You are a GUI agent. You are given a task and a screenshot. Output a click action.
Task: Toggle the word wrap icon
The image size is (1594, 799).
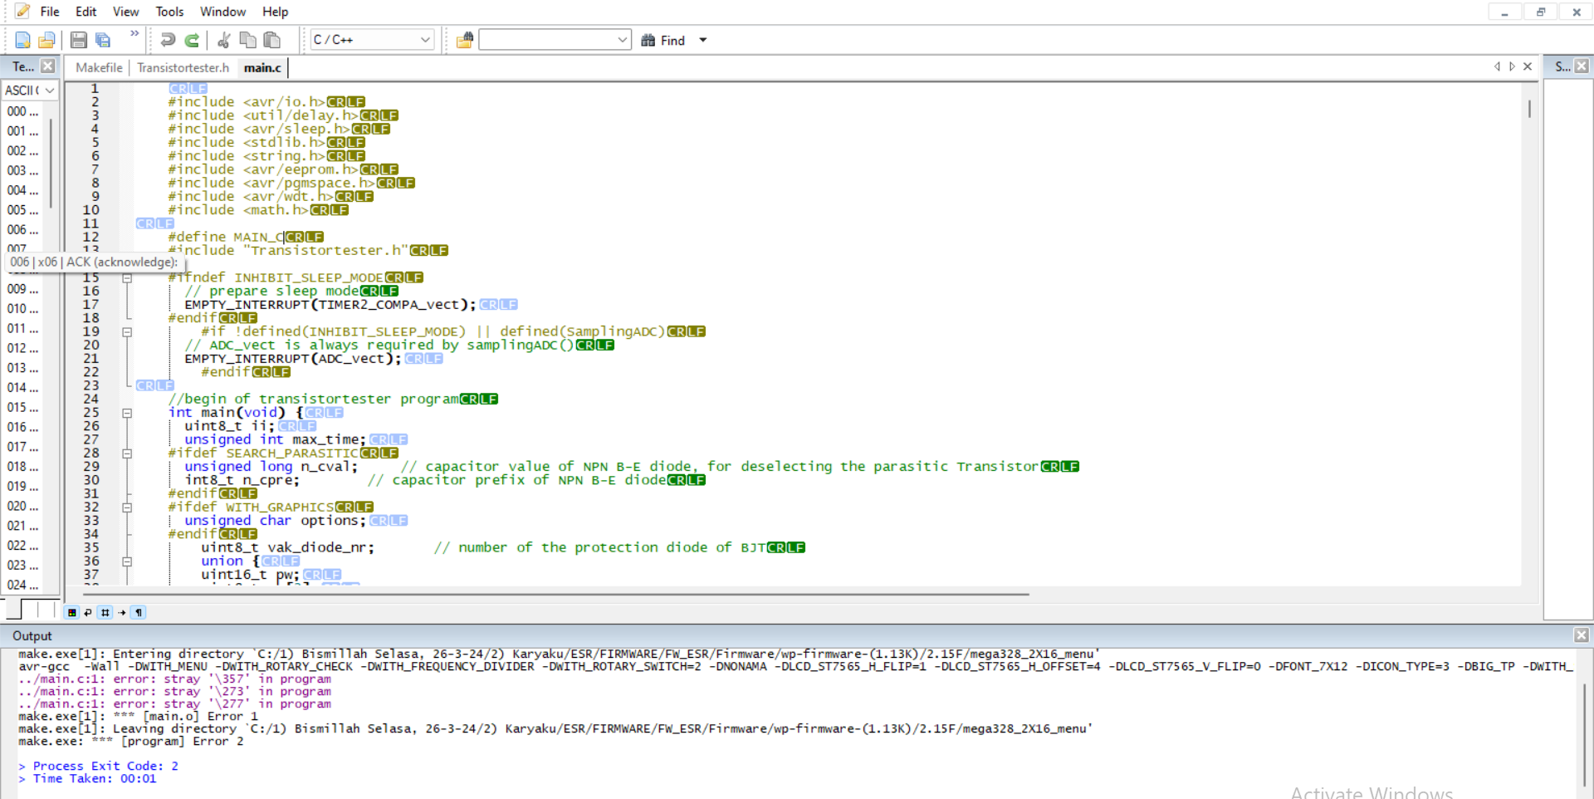88,612
